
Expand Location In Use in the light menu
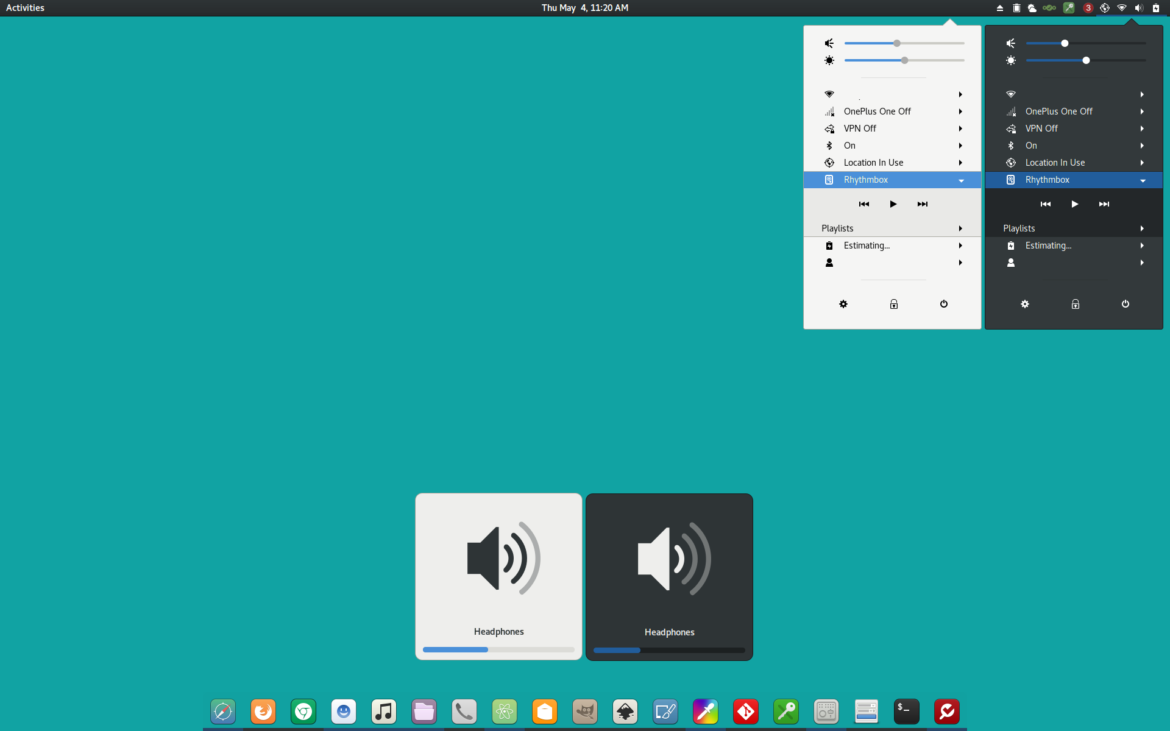pos(892,163)
